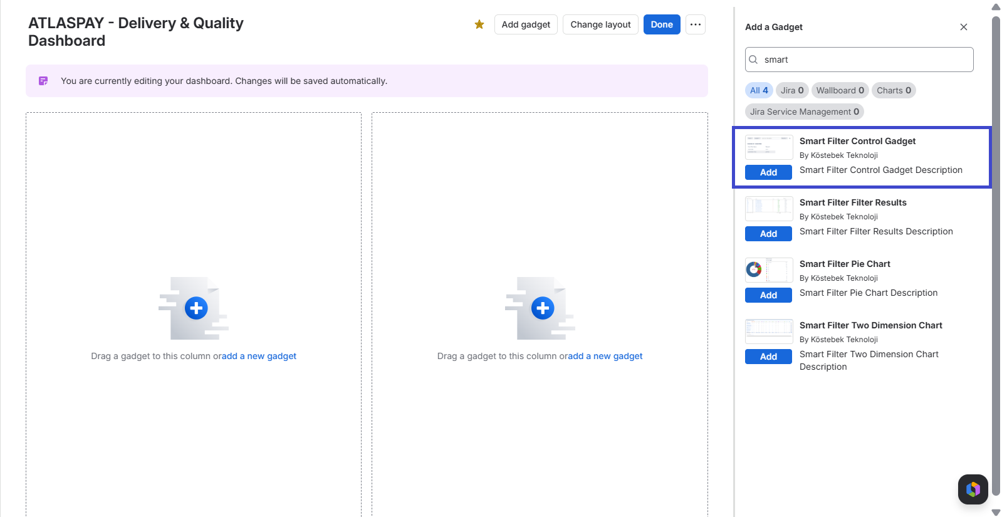Click the 'Smart Filter Filter Results' title
Image resolution: width=1002 pixels, height=517 pixels.
pos(853,202)
